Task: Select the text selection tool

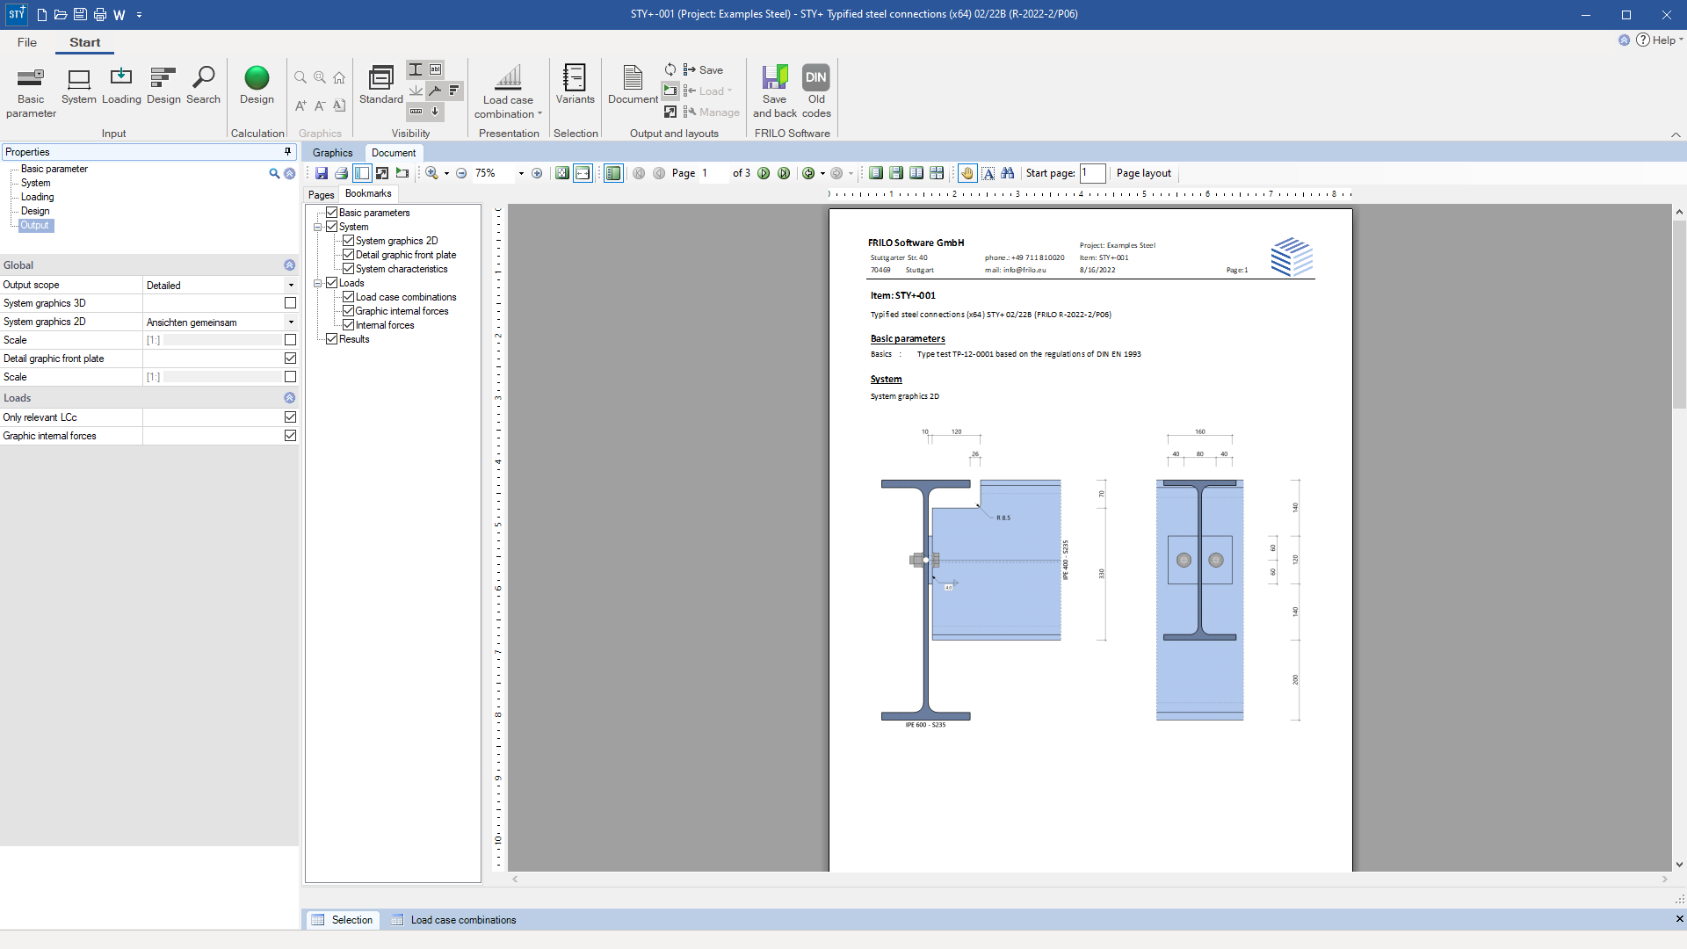Action: (x=988, y=173)
